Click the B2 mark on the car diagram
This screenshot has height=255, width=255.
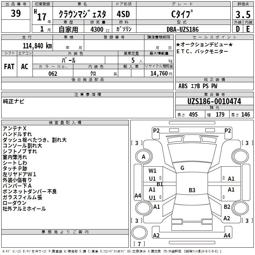[227, 207]
